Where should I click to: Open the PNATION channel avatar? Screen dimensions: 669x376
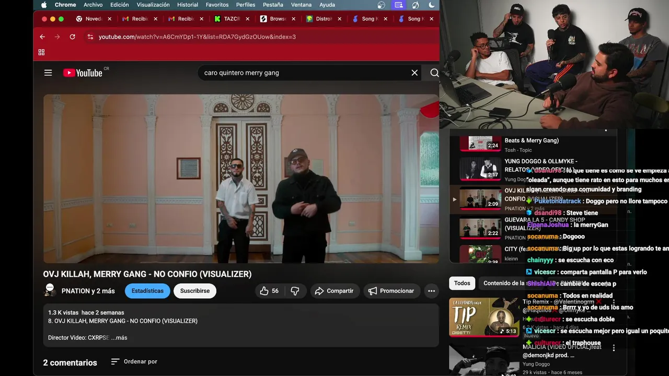50,291
